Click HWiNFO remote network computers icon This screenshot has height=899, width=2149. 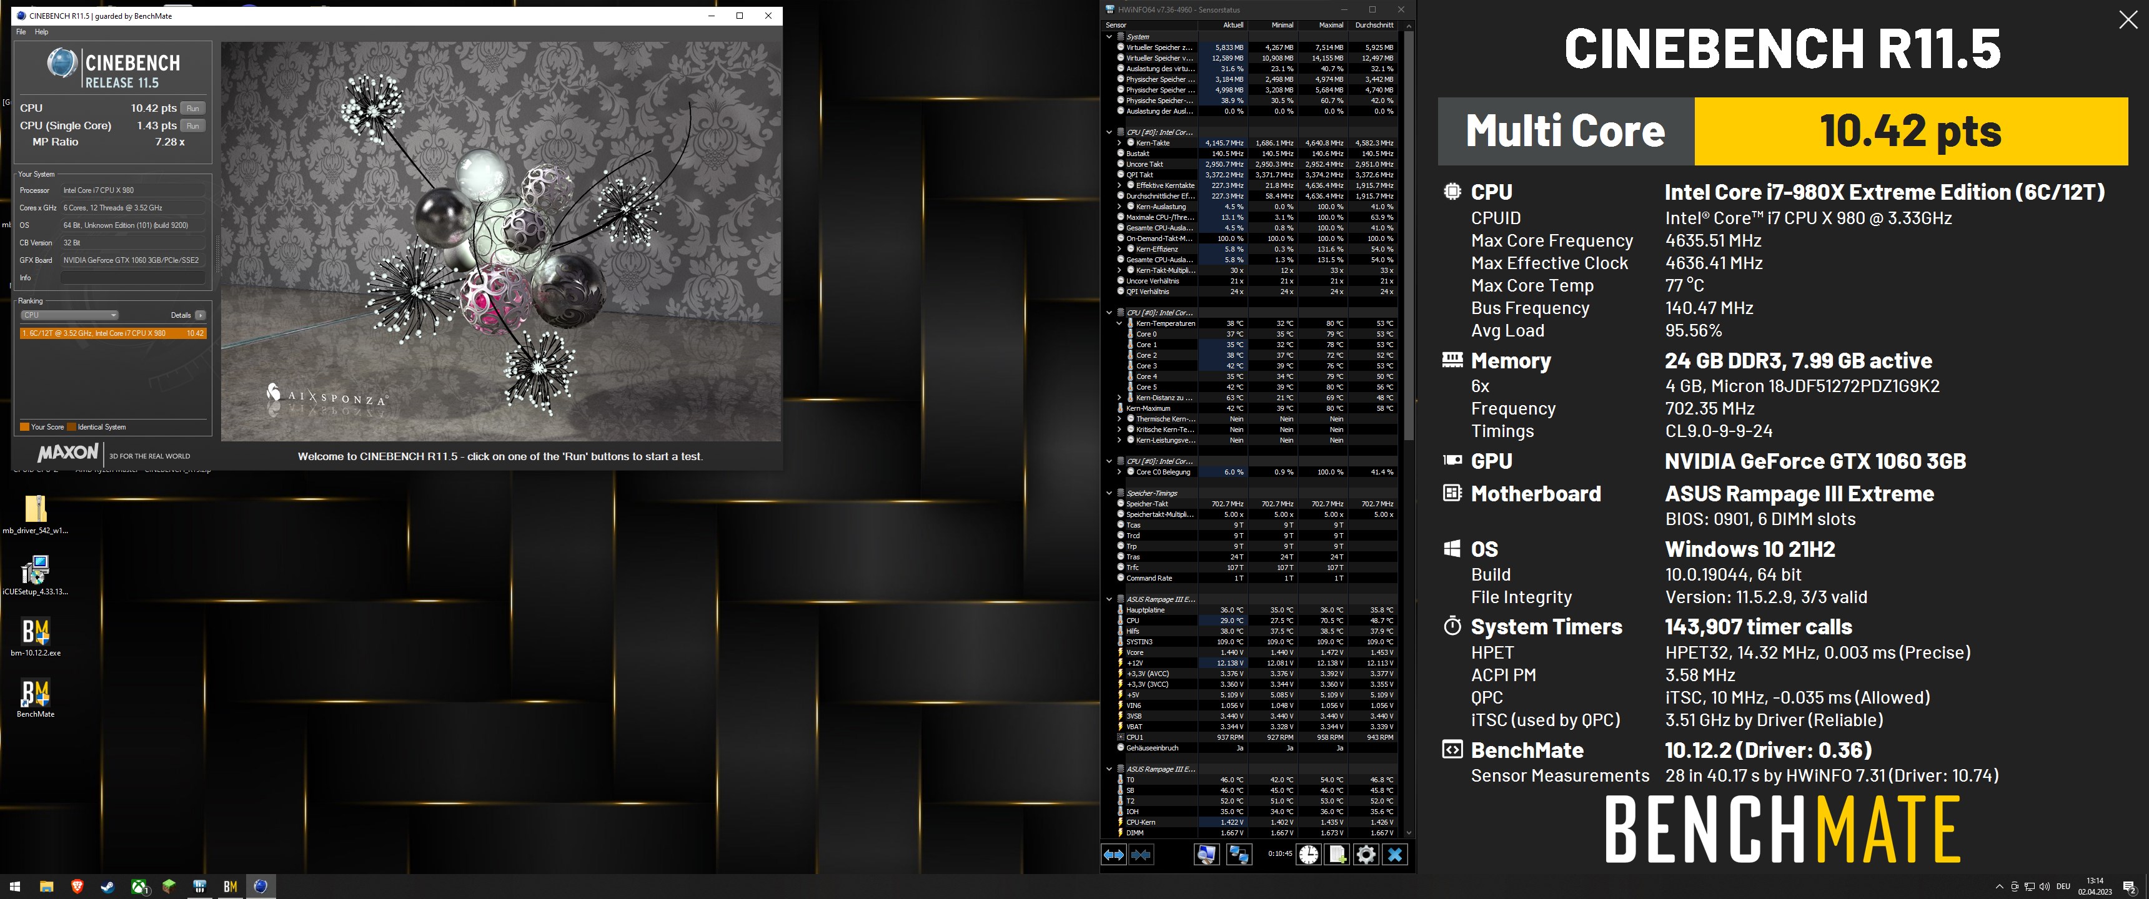tap(1239, 854)
